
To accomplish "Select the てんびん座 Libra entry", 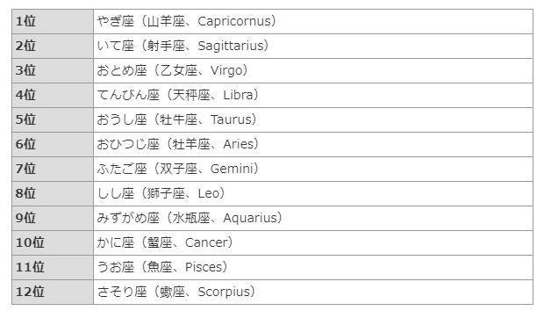I will pos(178,96).
